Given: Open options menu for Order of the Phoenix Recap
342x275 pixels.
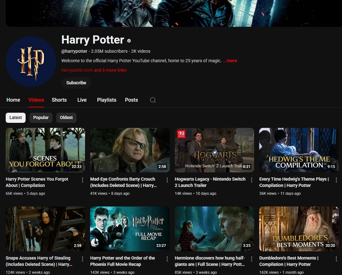Looking at the screenshot, I should tap(167, 259).
